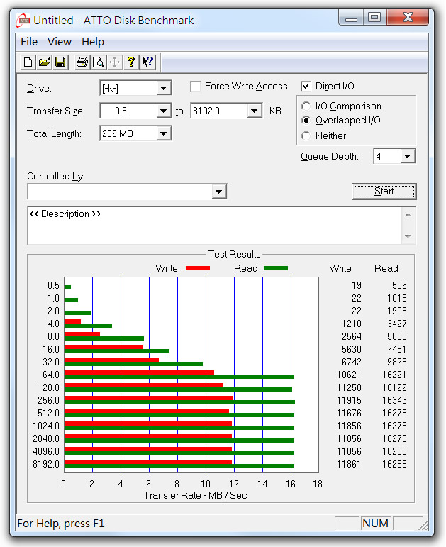This screenshot has height=547, width=446.
Task: Click the 8192.0 row read value 16288
Action: pyautogui.click(x=394, y=464)
